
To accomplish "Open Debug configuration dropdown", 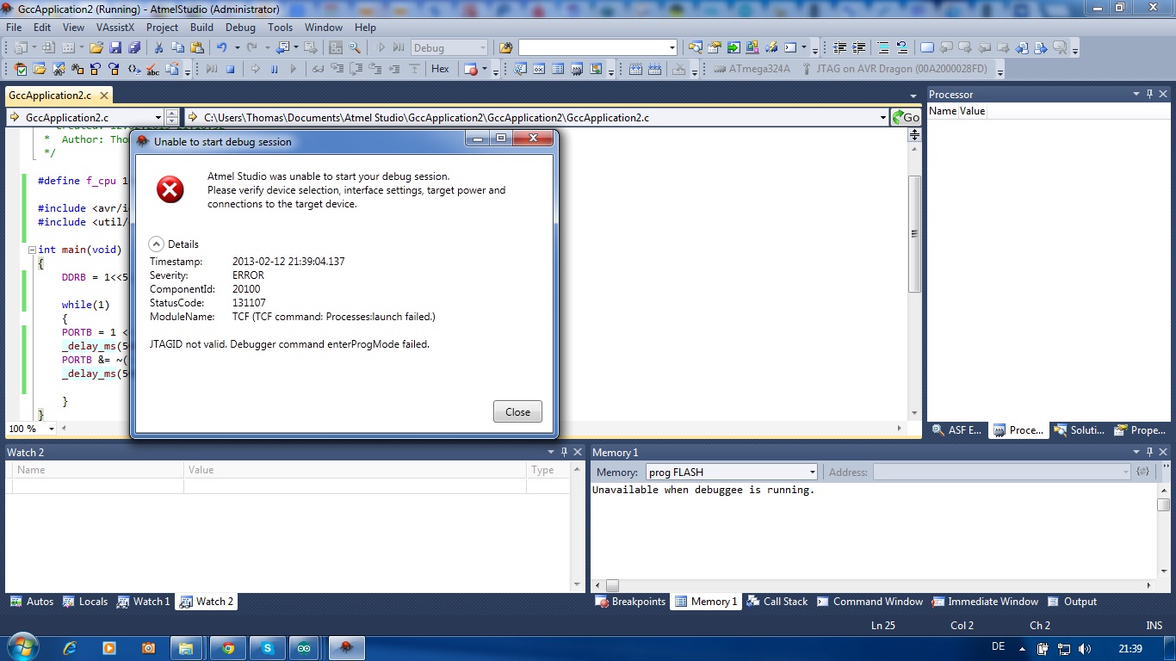I will tap(481, 47).
